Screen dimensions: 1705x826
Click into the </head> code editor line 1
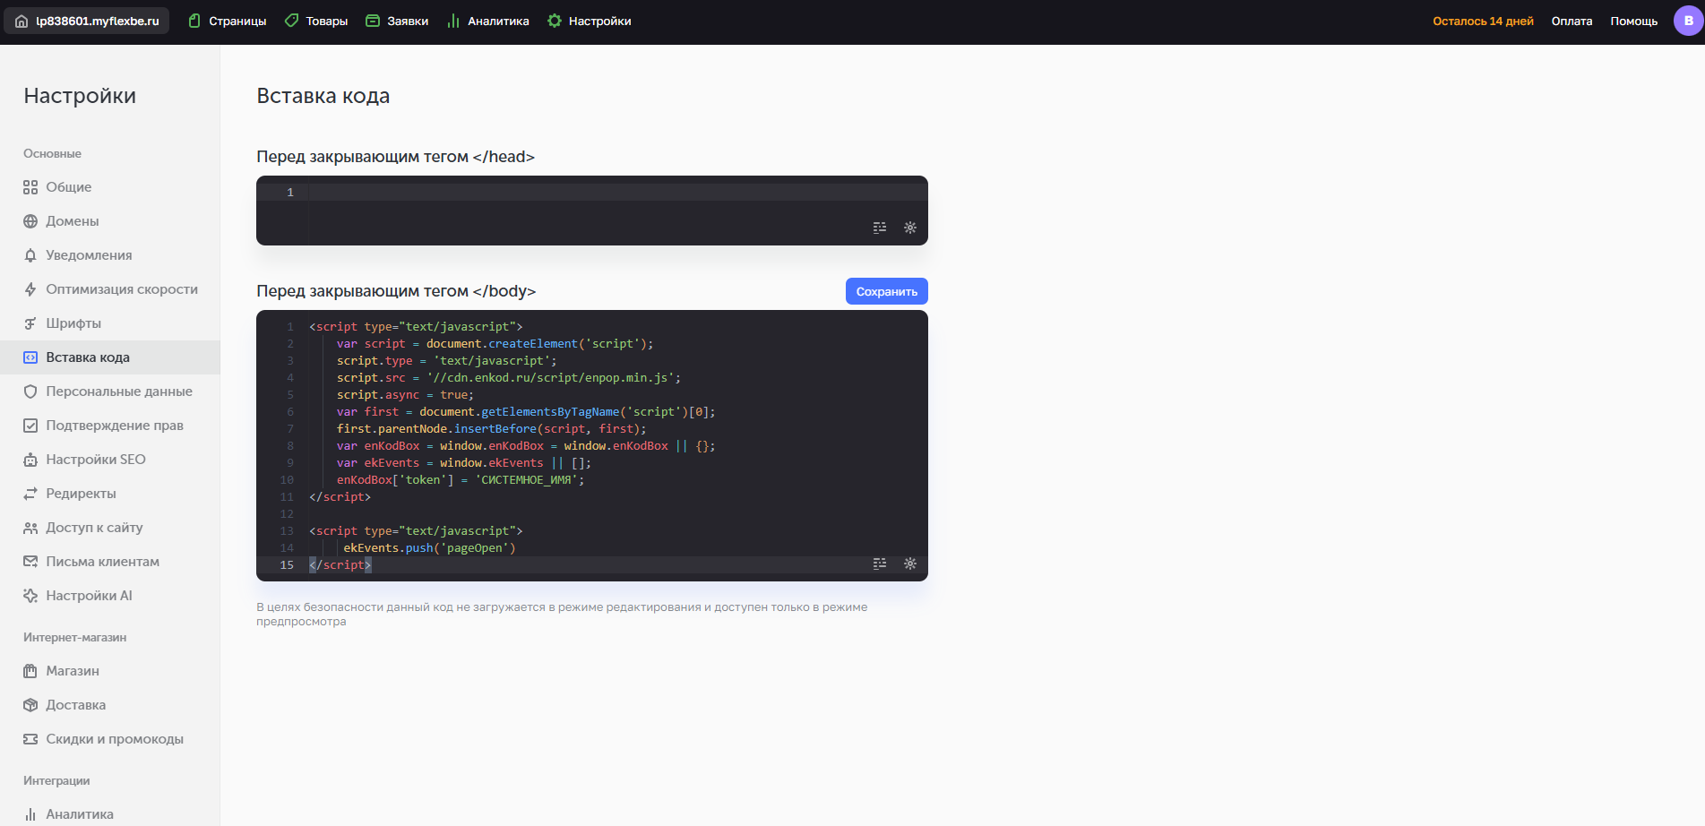(x=617, y=193)
